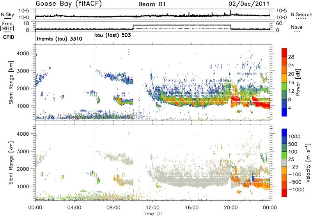Click the '28' power colorbar tick

click(291, 57)
